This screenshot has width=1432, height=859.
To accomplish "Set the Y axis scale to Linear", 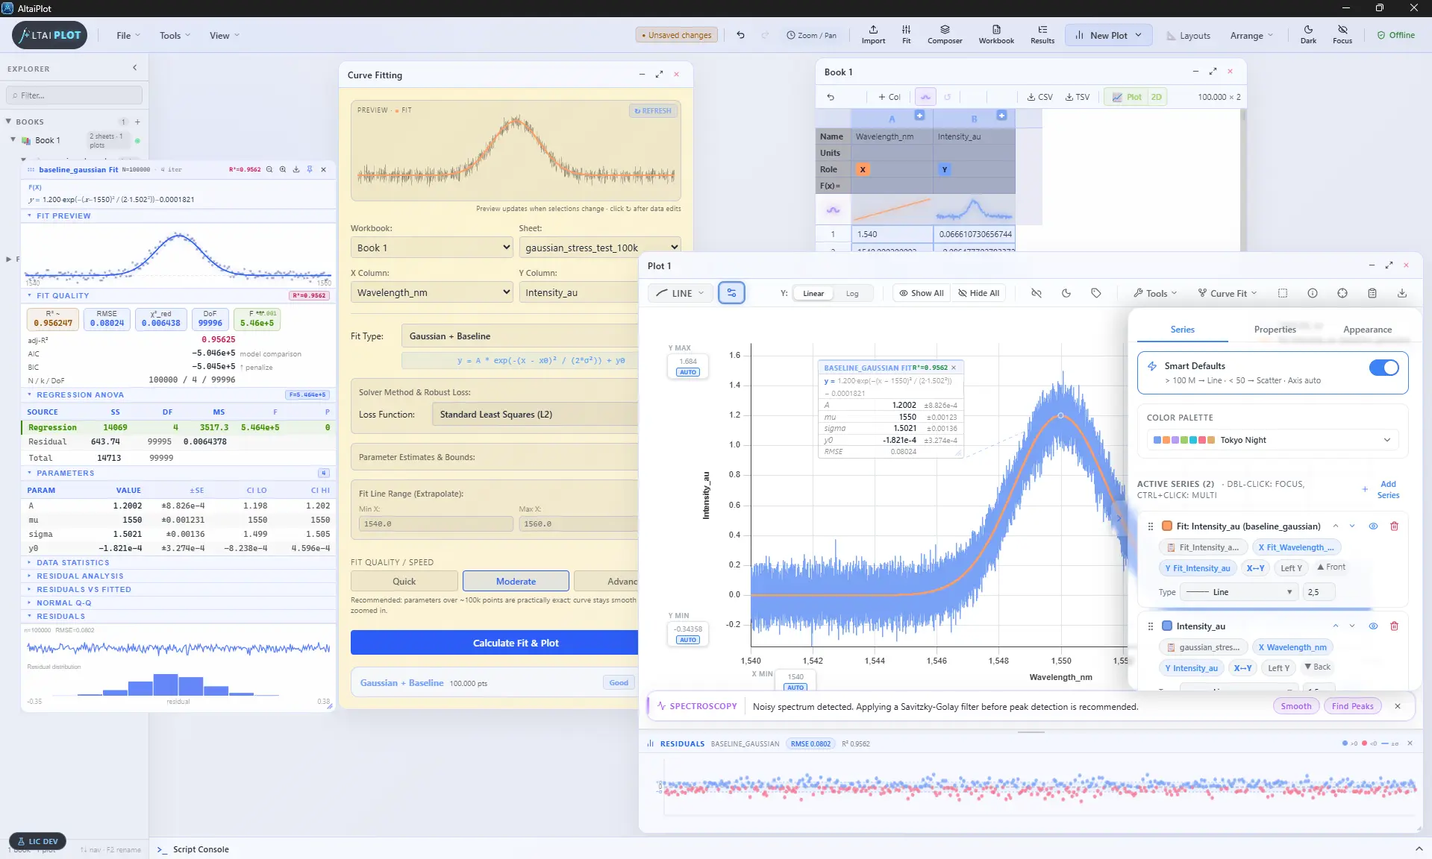I will point(813,293).
